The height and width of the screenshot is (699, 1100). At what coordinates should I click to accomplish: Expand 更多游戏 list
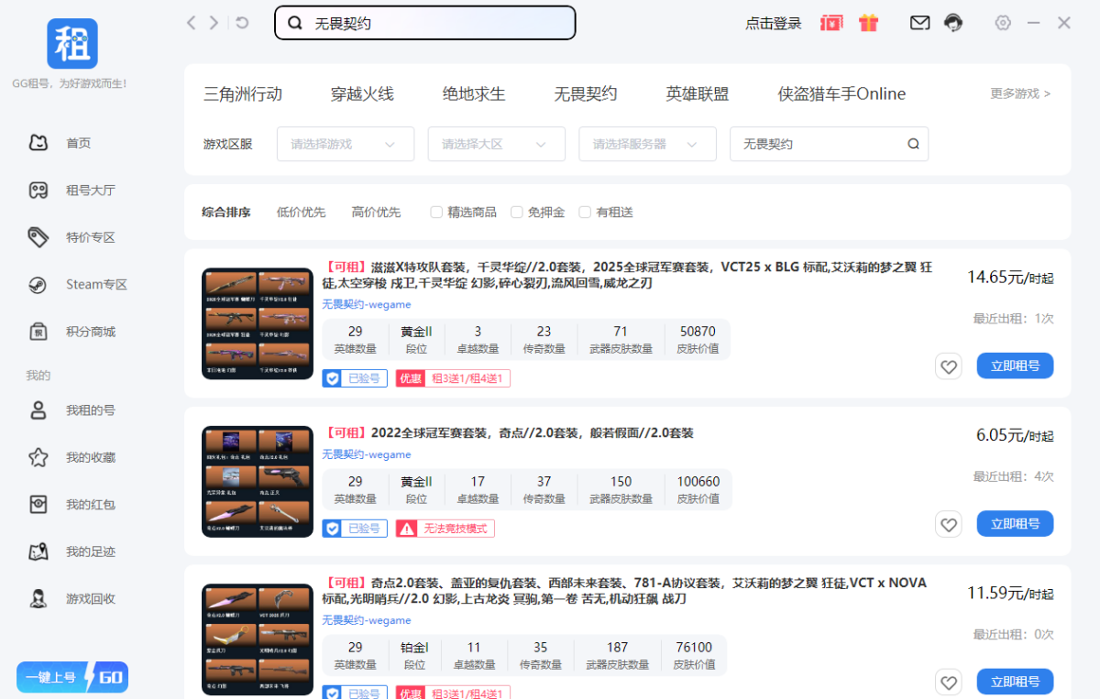point(1020,93)
